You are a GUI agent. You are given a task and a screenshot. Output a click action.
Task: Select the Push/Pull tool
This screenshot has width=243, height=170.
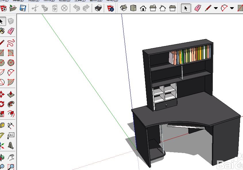click(11, 94)
